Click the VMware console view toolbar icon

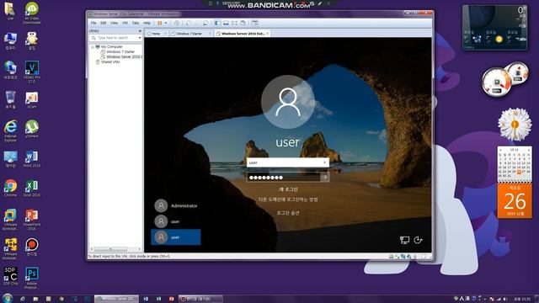[254, 23]
